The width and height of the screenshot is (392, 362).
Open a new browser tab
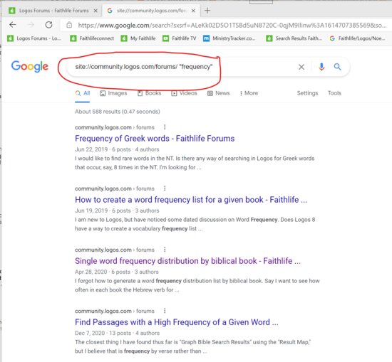pyautogui.click(x=207, y=11)
